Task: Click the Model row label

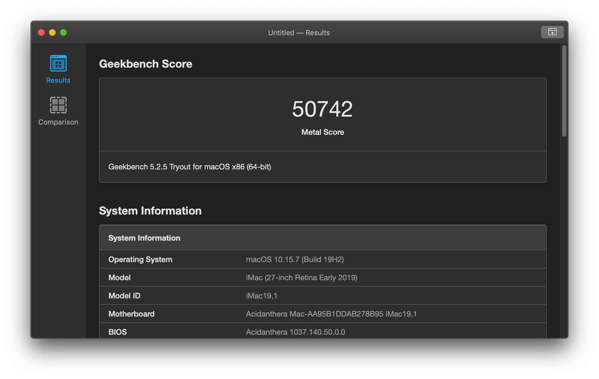Action: [x=119, y=278]
